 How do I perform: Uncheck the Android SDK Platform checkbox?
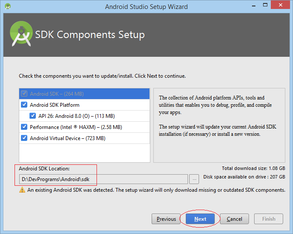pos(24,105)
